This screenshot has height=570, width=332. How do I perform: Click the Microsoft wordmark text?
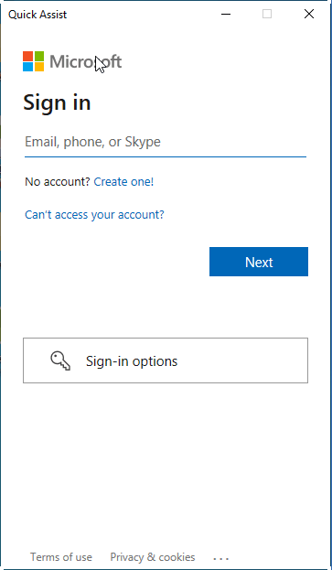pos(86,61)
